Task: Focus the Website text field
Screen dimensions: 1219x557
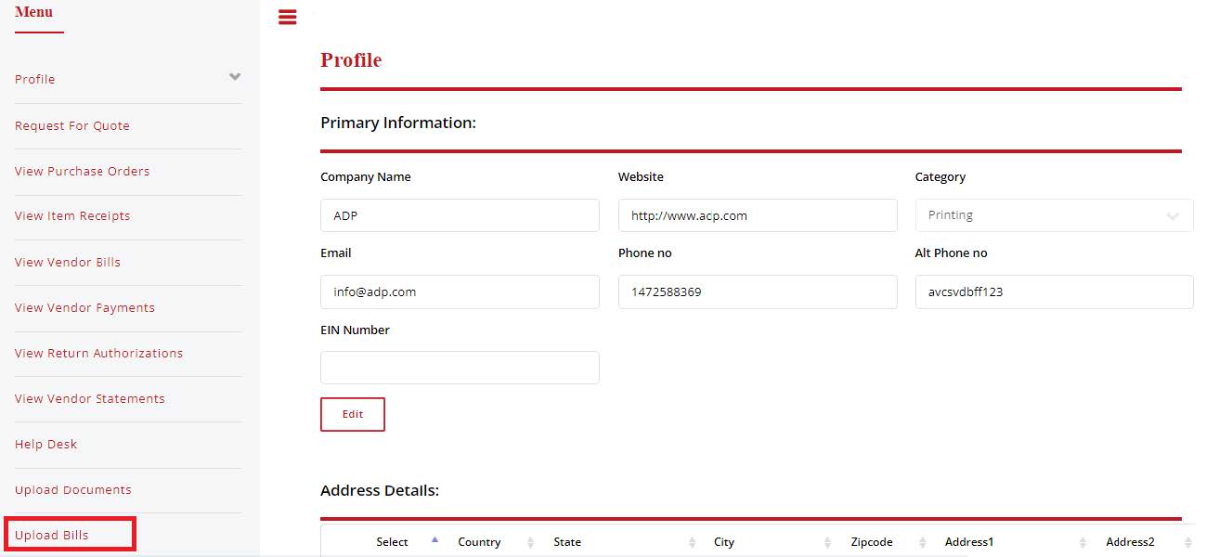Action: 758,215
